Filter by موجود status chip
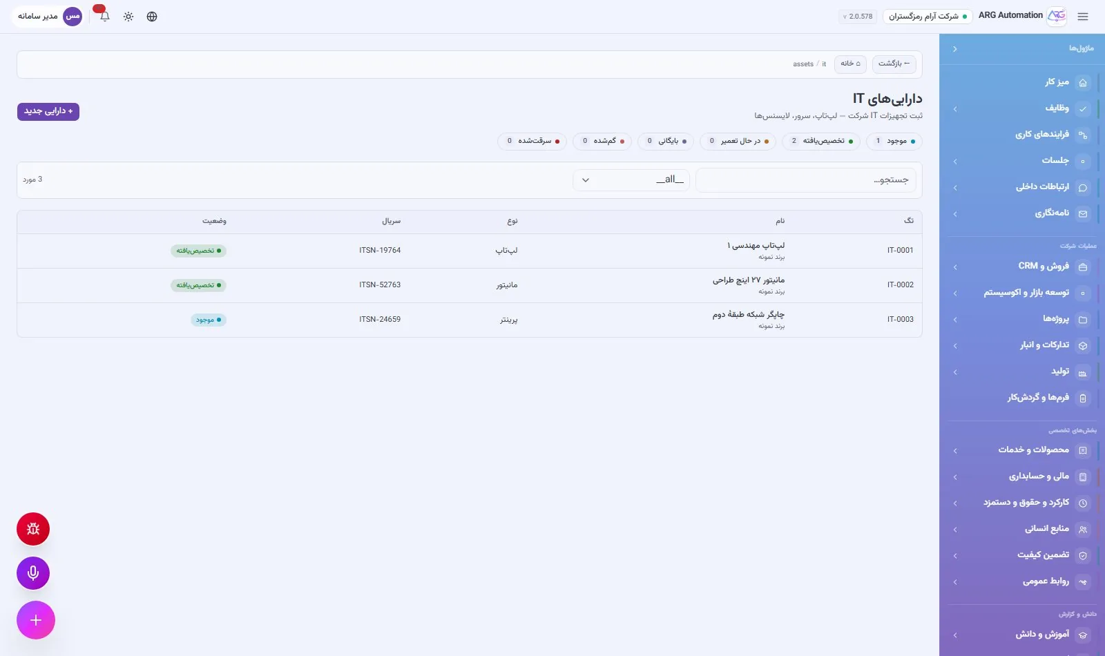The image size is (1105, 656). [x=894, y=141]
